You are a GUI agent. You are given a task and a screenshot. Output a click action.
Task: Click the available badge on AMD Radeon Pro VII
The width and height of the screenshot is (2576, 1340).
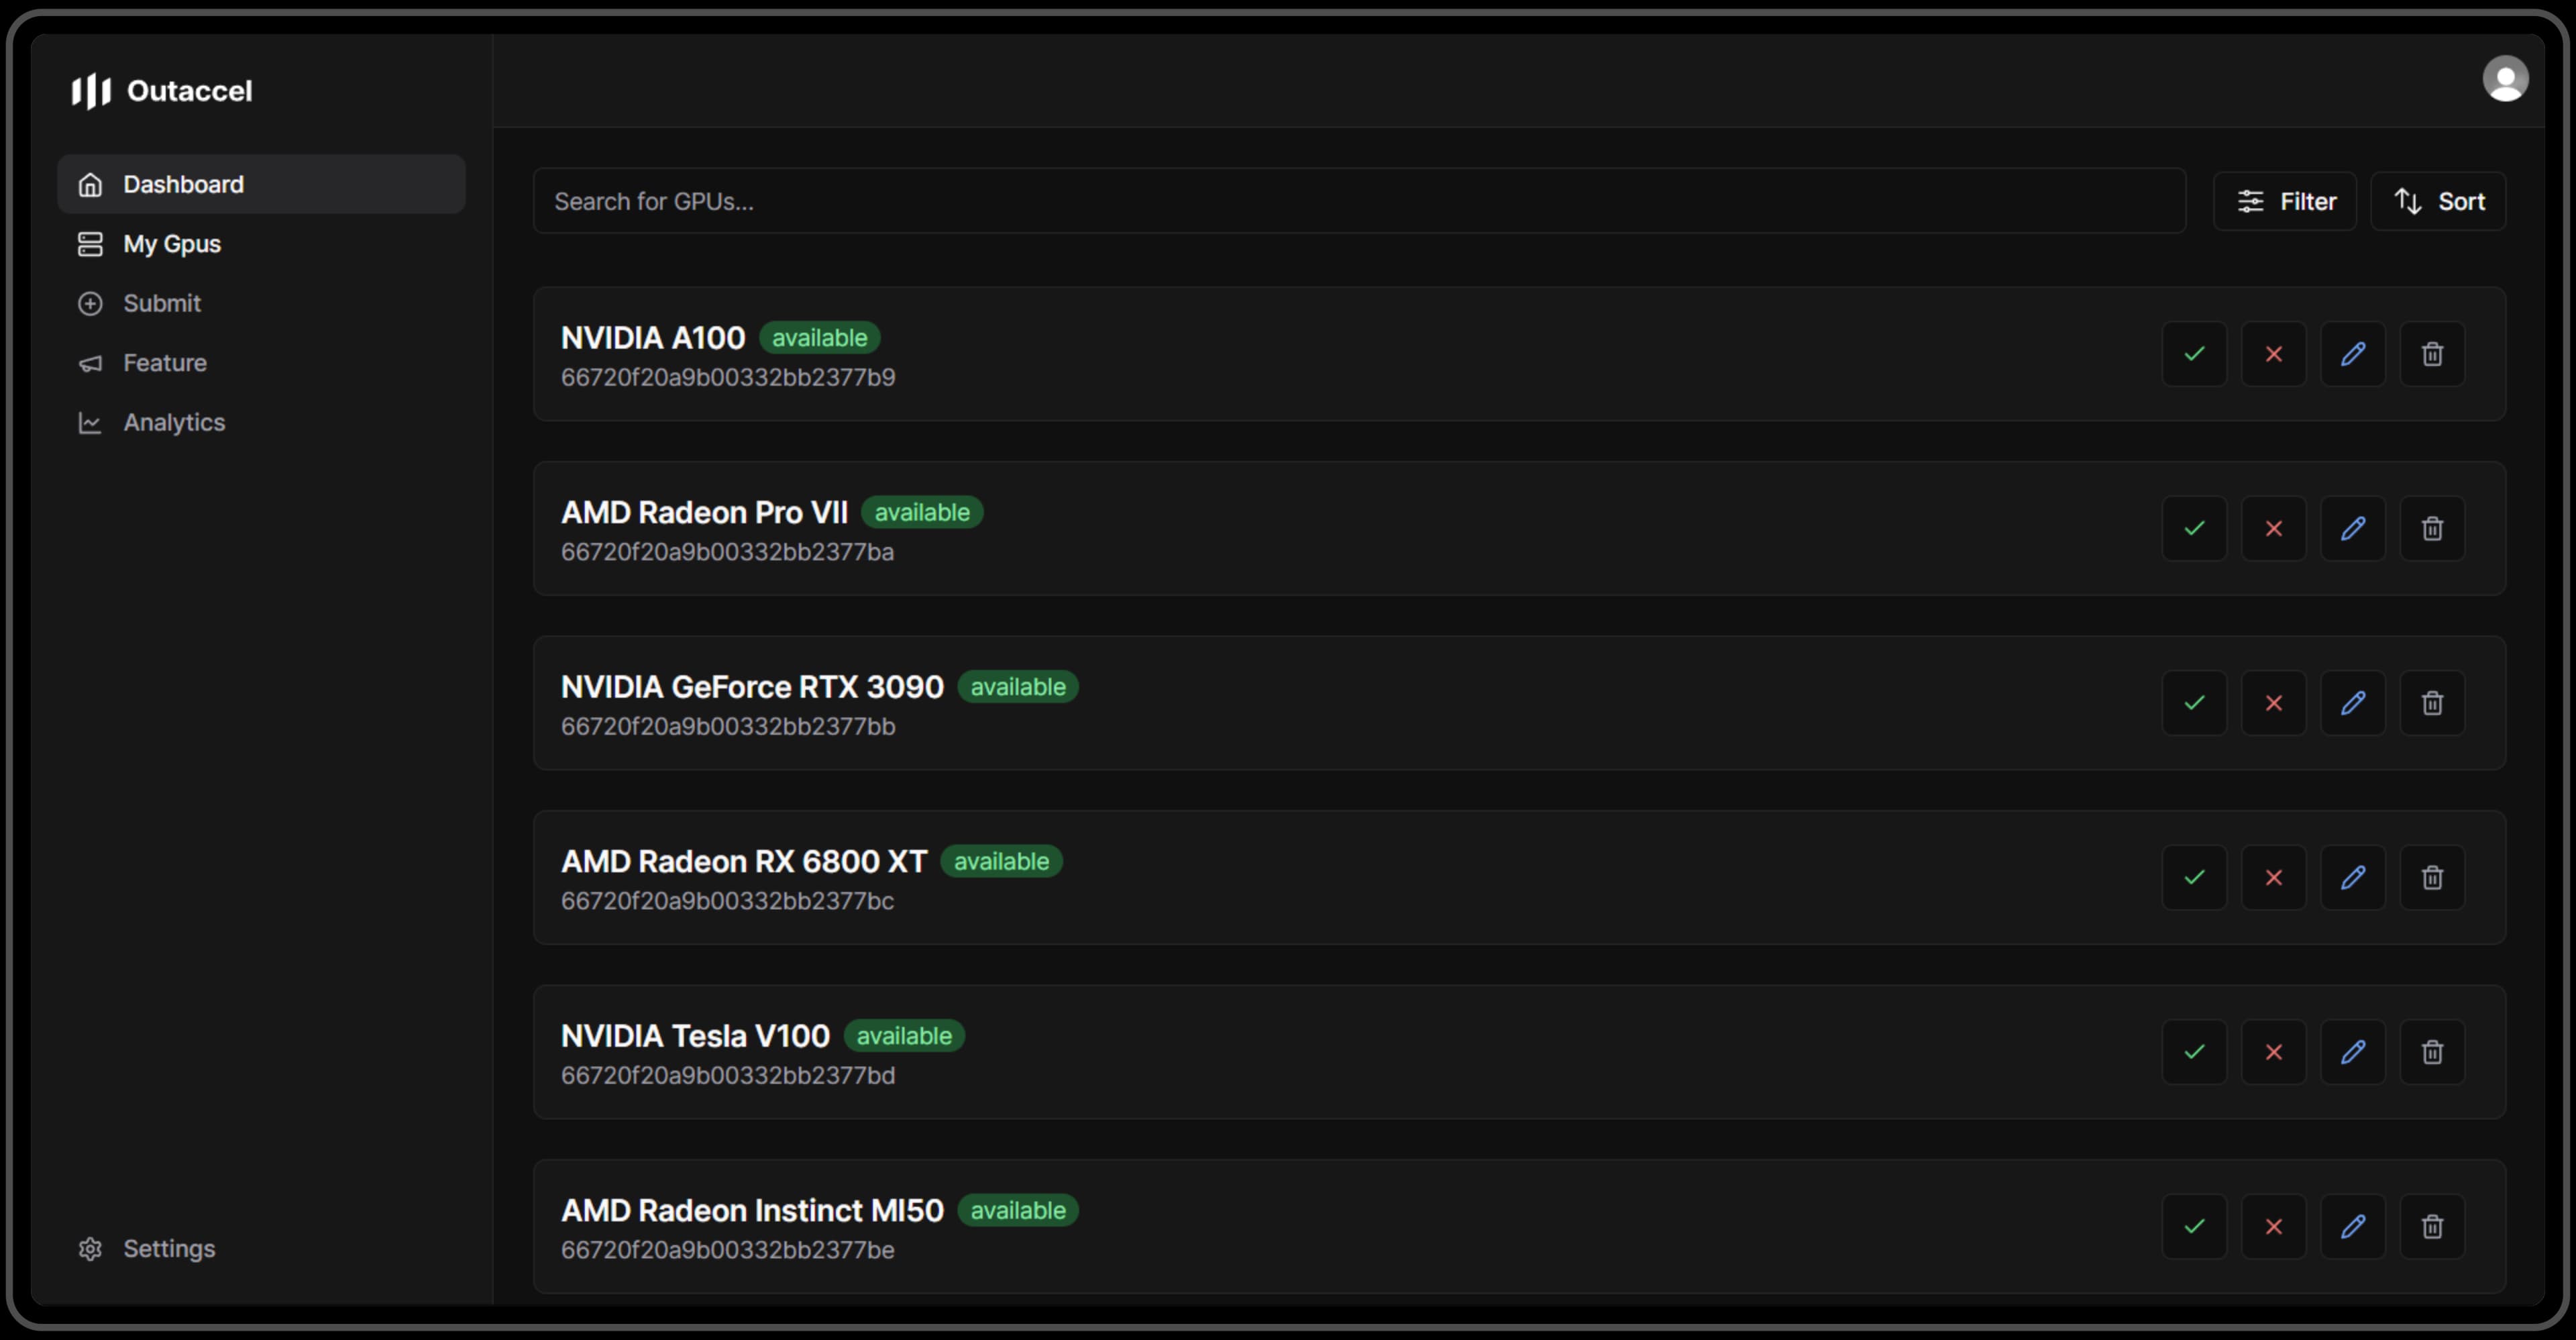[x=922, y=512]
